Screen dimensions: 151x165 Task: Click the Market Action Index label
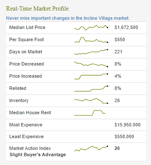30,148
